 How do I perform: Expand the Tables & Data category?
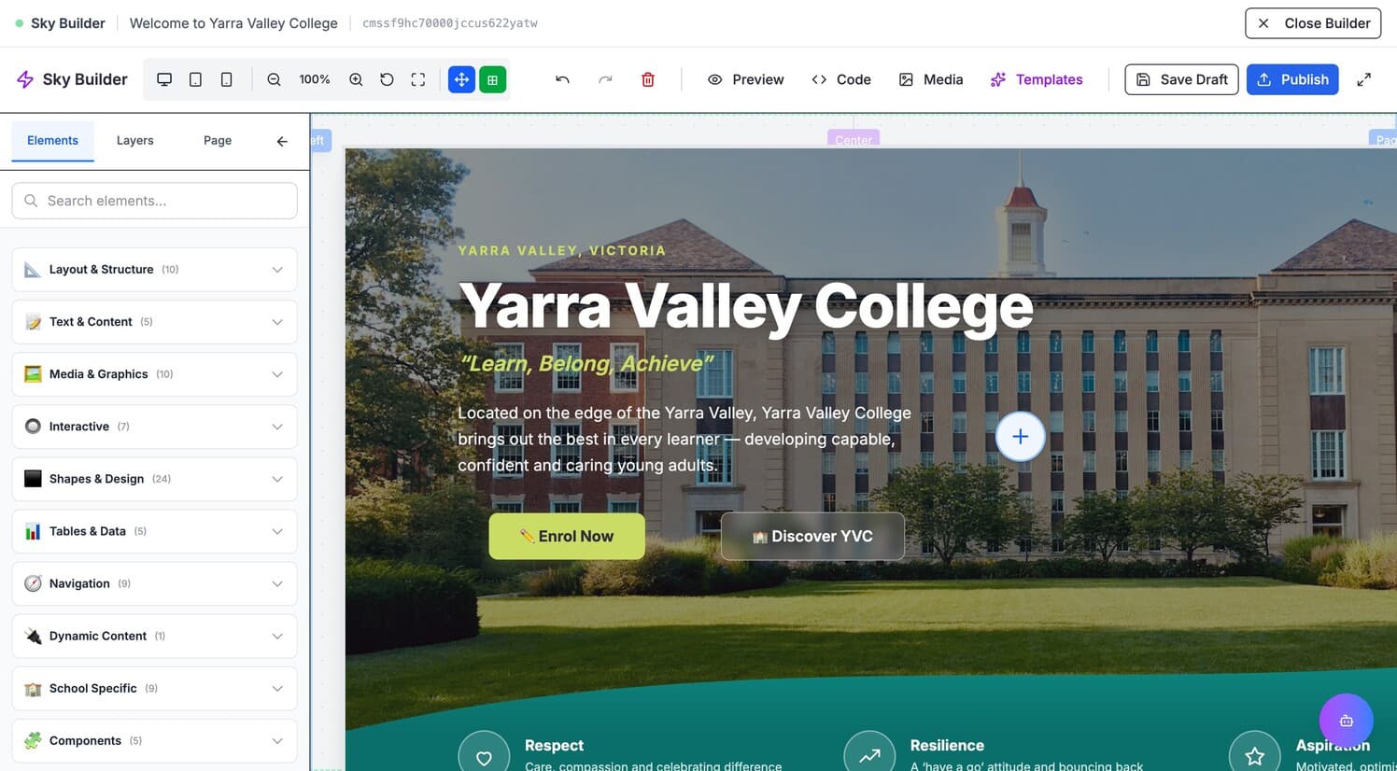[155, 531]
